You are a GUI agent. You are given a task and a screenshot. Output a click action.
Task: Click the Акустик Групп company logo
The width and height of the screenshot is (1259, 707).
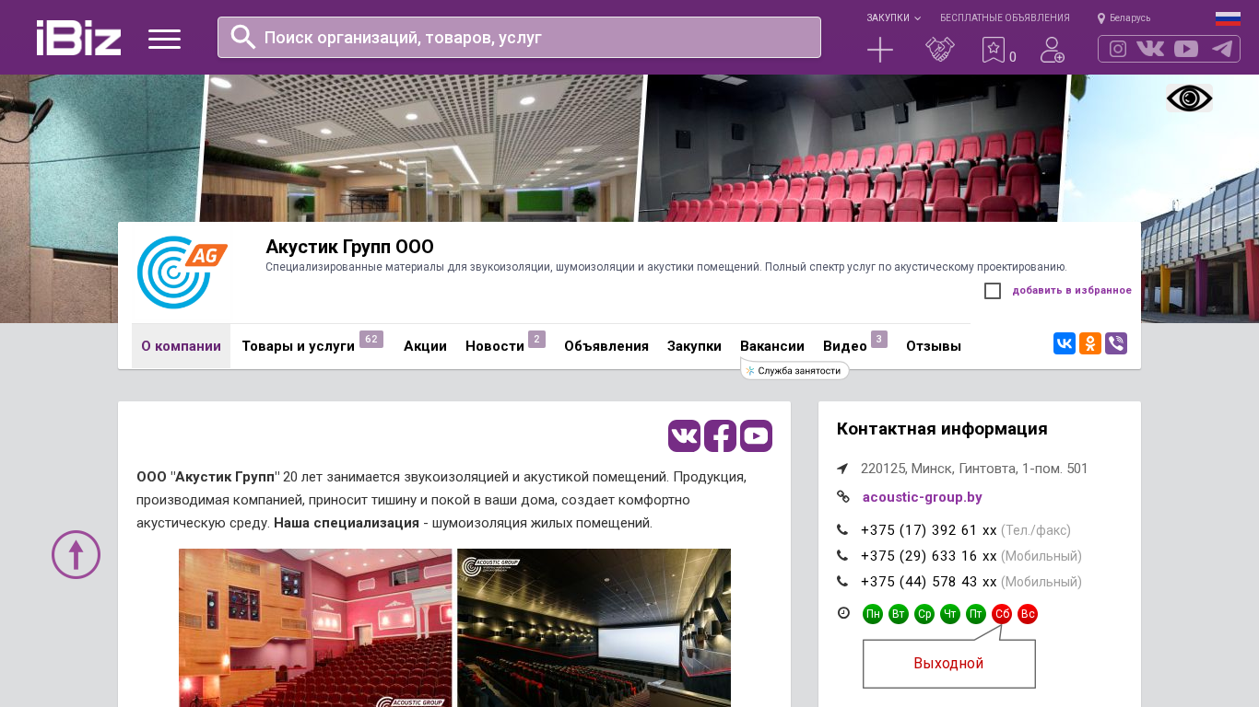coord(182,272)
